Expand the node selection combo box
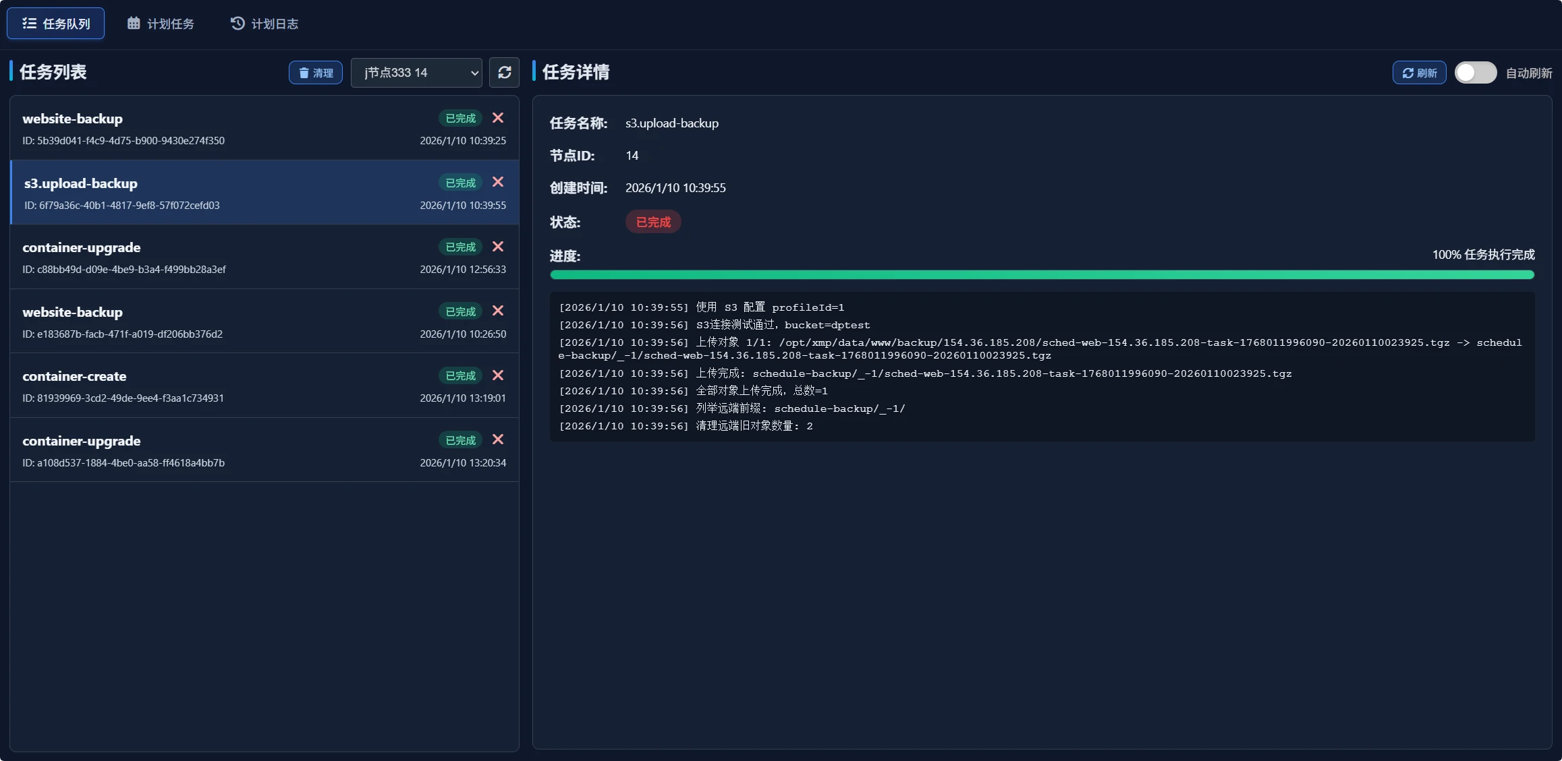 (416, 72)
